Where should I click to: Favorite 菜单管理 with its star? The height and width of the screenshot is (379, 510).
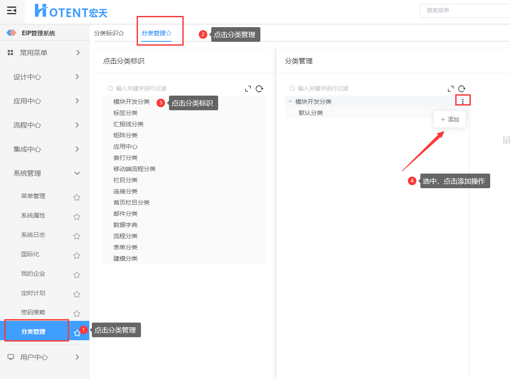77,197
